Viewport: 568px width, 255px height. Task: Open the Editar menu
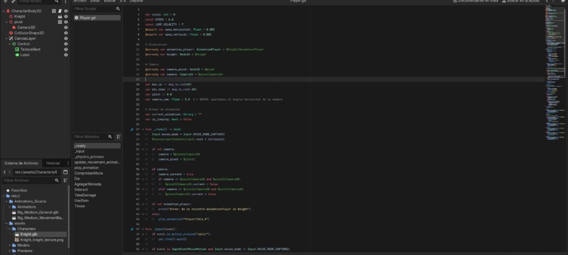(95, 1)
